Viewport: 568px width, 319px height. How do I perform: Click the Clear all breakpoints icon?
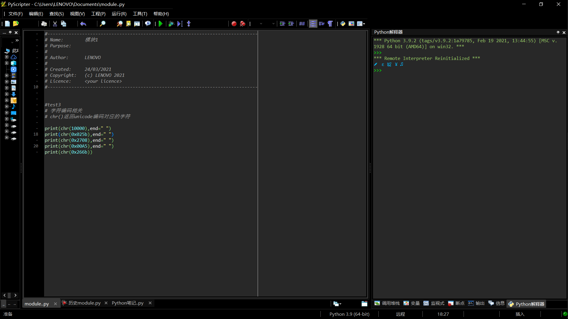point(243,24)
